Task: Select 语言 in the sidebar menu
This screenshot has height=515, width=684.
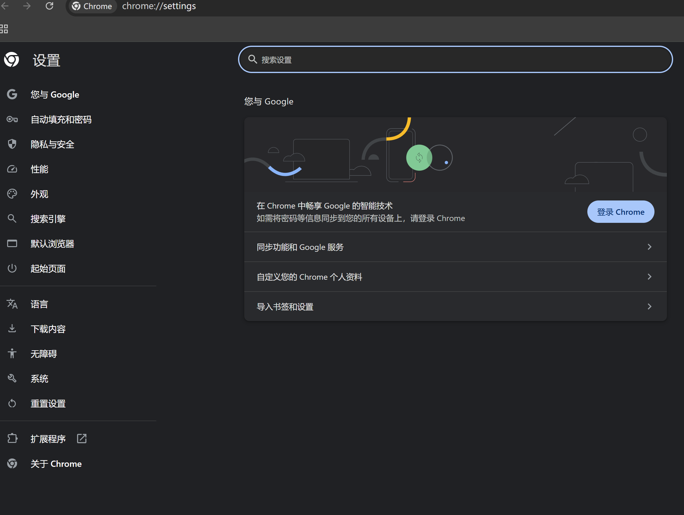Action: click(39, 304)
